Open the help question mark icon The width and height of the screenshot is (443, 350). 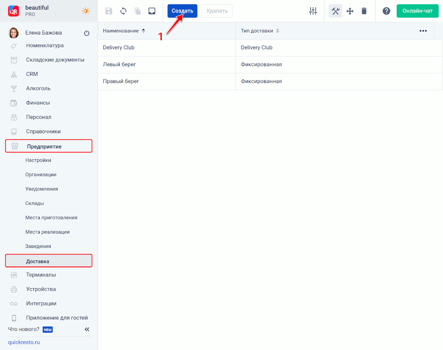pyautogui.click(x=386, y=11)
